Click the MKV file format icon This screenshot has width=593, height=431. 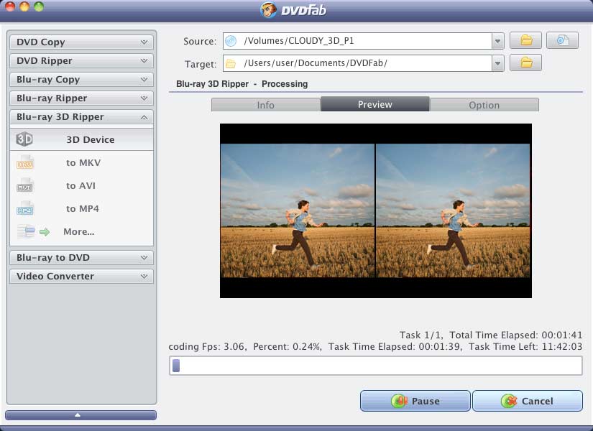25,162
